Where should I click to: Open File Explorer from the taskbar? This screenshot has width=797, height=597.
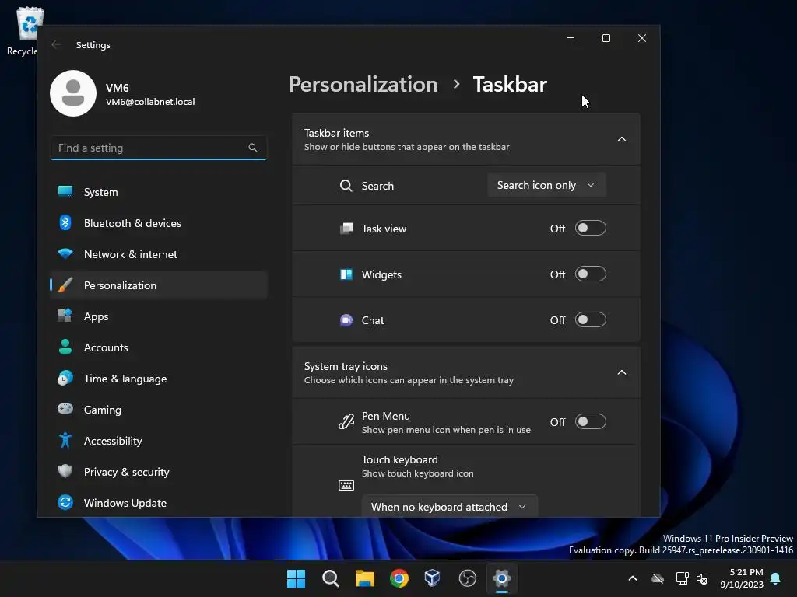(365, 578)
